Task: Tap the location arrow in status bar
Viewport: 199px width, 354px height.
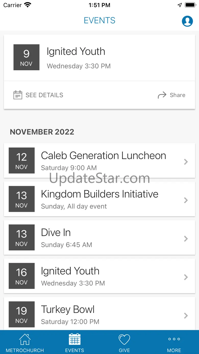Action: (180, 5)
